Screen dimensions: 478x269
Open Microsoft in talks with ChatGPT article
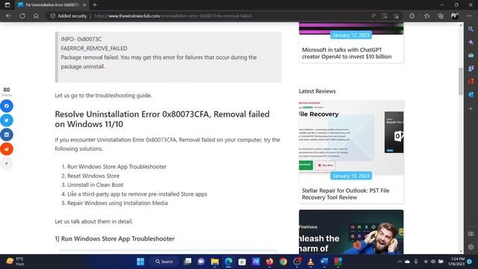pos(347,53)
